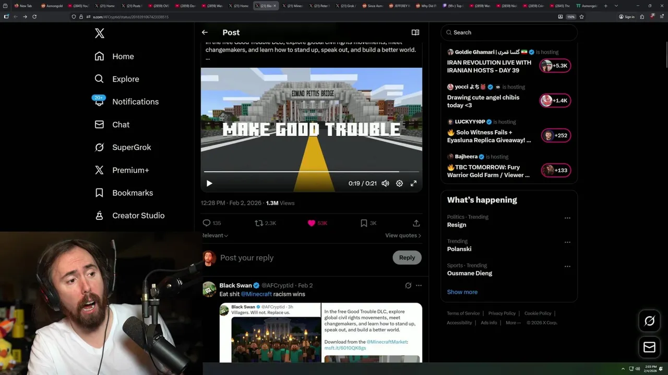Click the @Minecraft mention link
This screenshot has width=668, height=375.
256,294
